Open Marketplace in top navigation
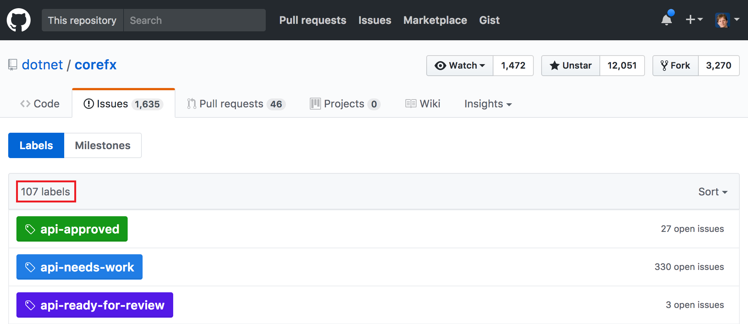Viewport: 748px width, 324px height. click(x=435, y=20)
